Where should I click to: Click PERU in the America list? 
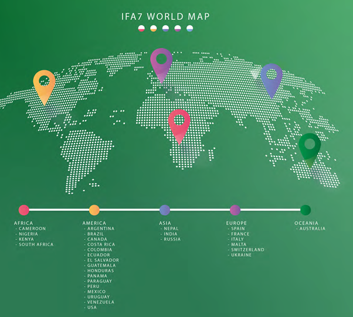tap(93, 287)
